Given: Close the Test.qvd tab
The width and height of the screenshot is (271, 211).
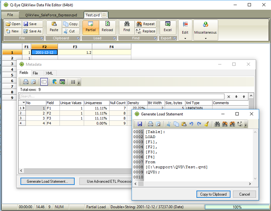Looking at the screenshot, I should pyautogui.click(x=104, y=15).
